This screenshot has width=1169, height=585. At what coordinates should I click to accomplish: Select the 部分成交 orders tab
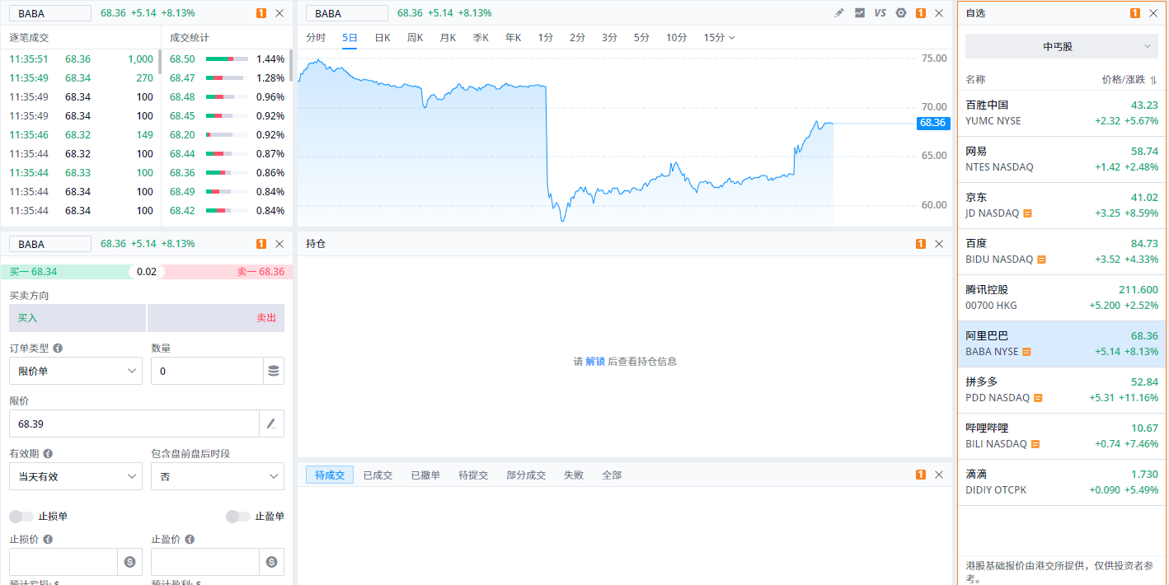526,475
